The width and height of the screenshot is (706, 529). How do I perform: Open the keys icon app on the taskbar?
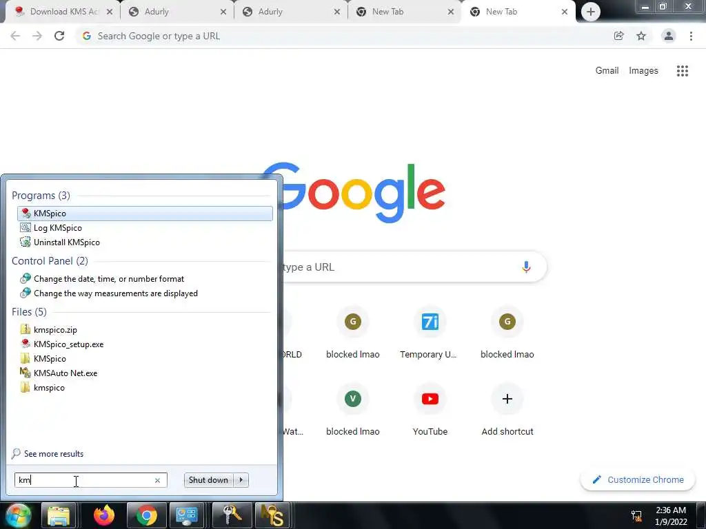point(232,515)
